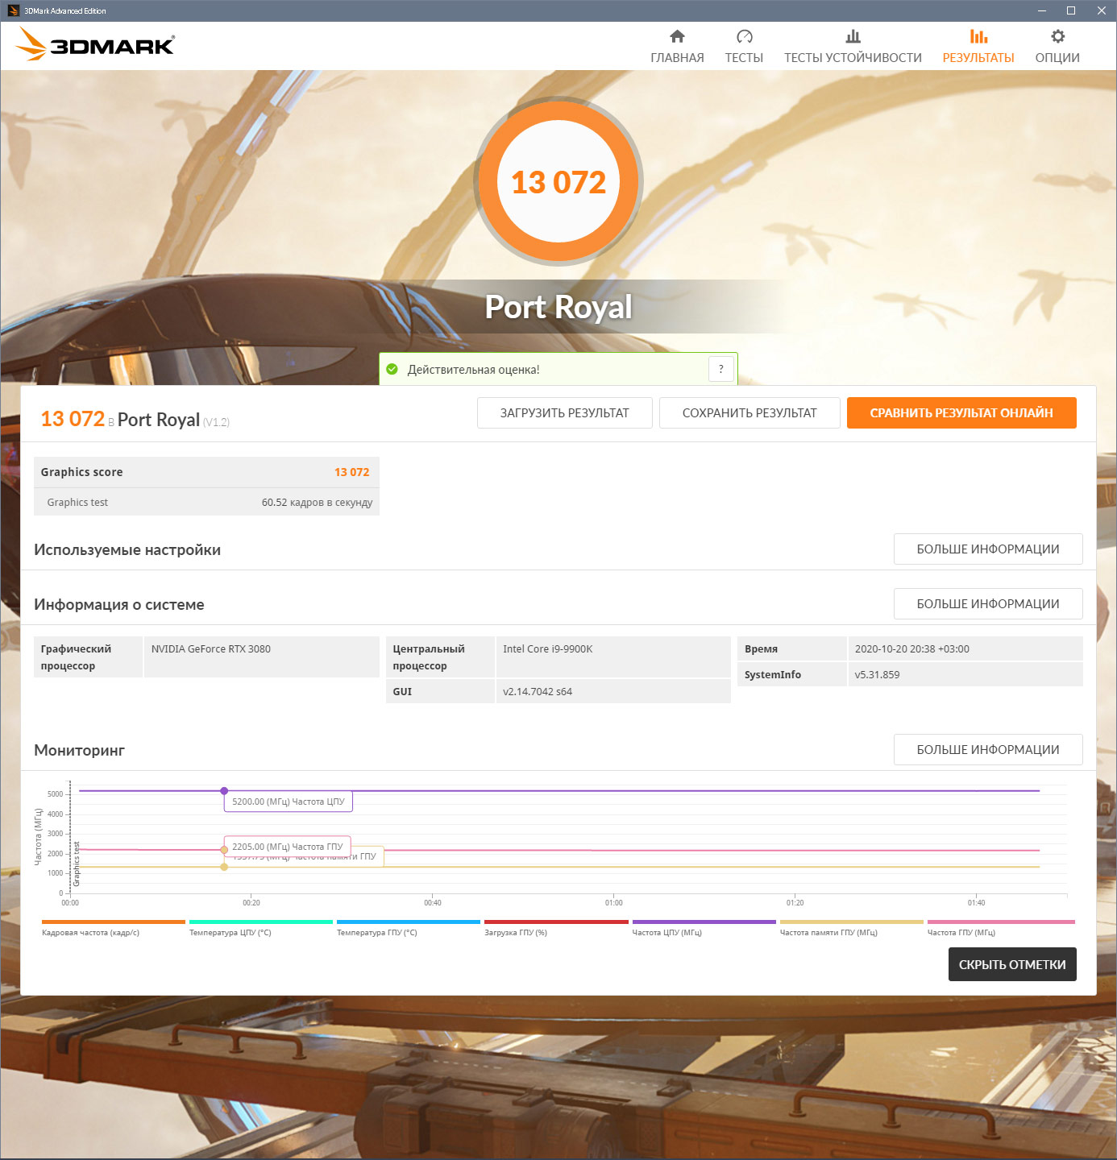Compare result online via СРАВНИТЬ РЕЗУЛЬТАТ ОНЛАЙН
This screenshot has width=1117, height=1160.
coord(961,412)
